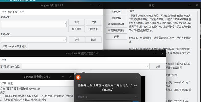Click the uengine 运行器 1.4.1 title bar
The image size is (201, 102).
[51, 5]
